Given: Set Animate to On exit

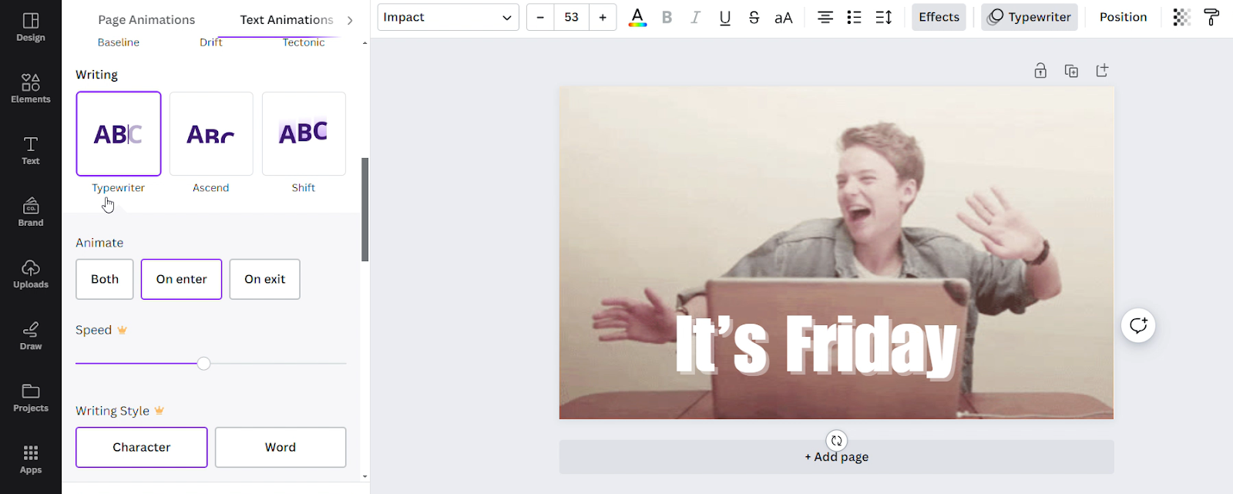Looking at the screenshot, I should pyautogui.click(x=265, y=279).
